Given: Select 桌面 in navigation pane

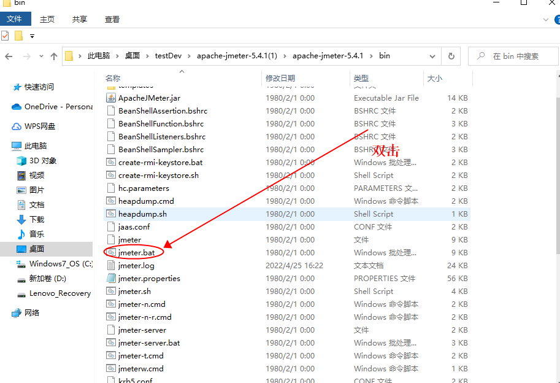Looking at the screenshot, I should point(46,249).
